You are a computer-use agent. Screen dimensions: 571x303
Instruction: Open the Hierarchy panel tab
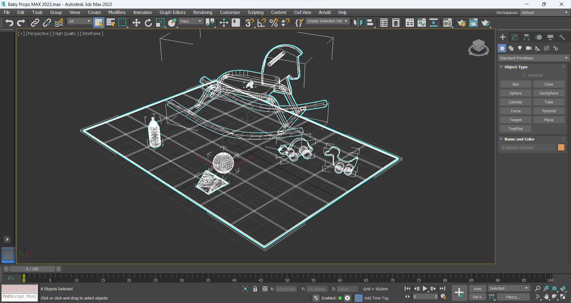[x=526, y=37]
